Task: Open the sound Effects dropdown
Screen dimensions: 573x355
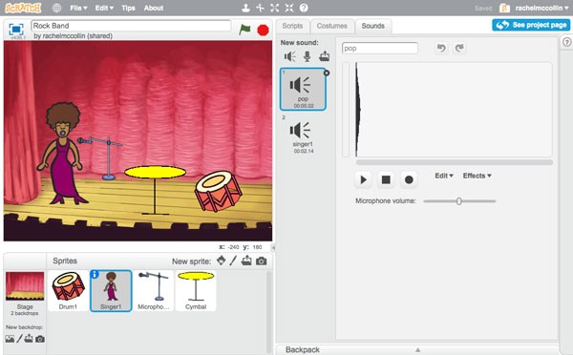Action: pyautogui.click(x=477, y=176)
